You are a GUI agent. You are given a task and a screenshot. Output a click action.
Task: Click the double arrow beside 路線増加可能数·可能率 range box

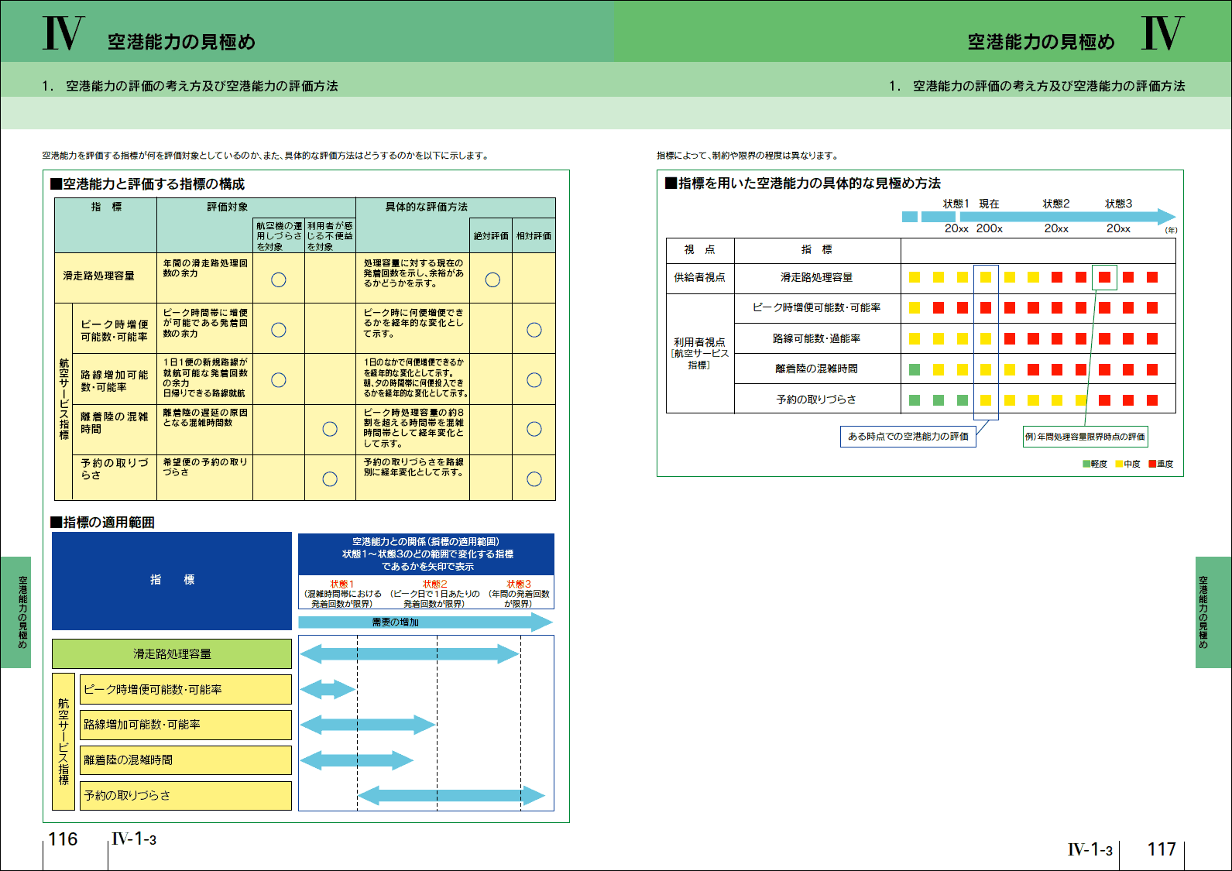368,725
